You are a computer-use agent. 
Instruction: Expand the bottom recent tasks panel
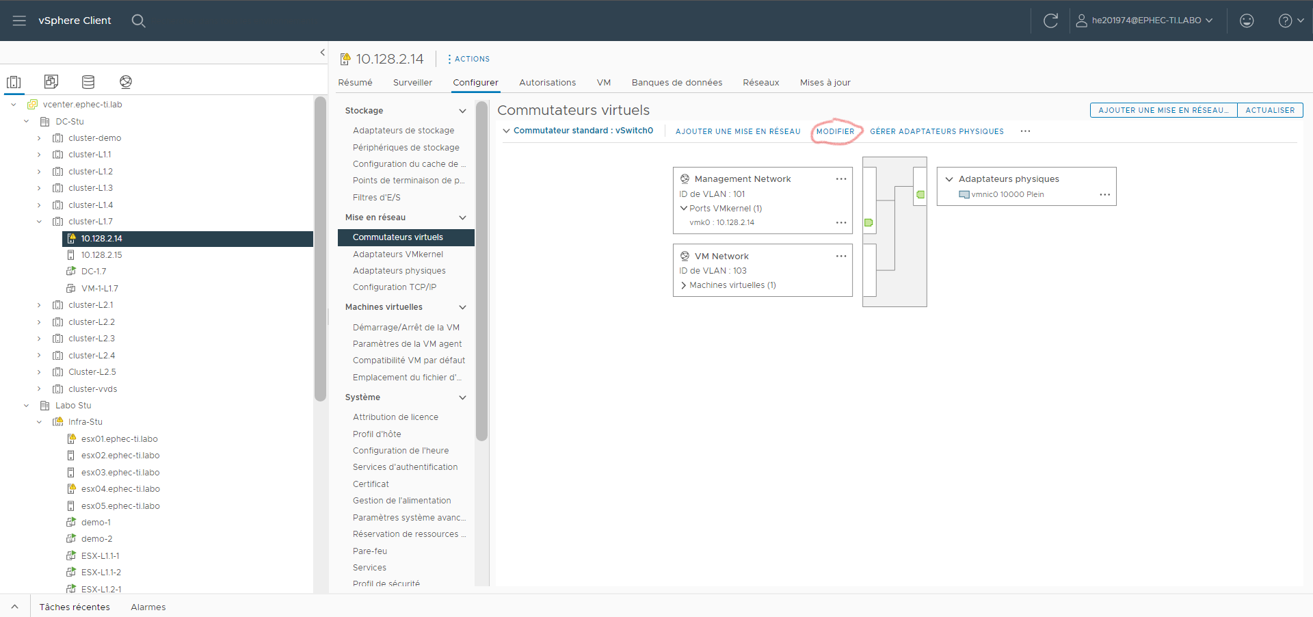click(x=14, y=607)
